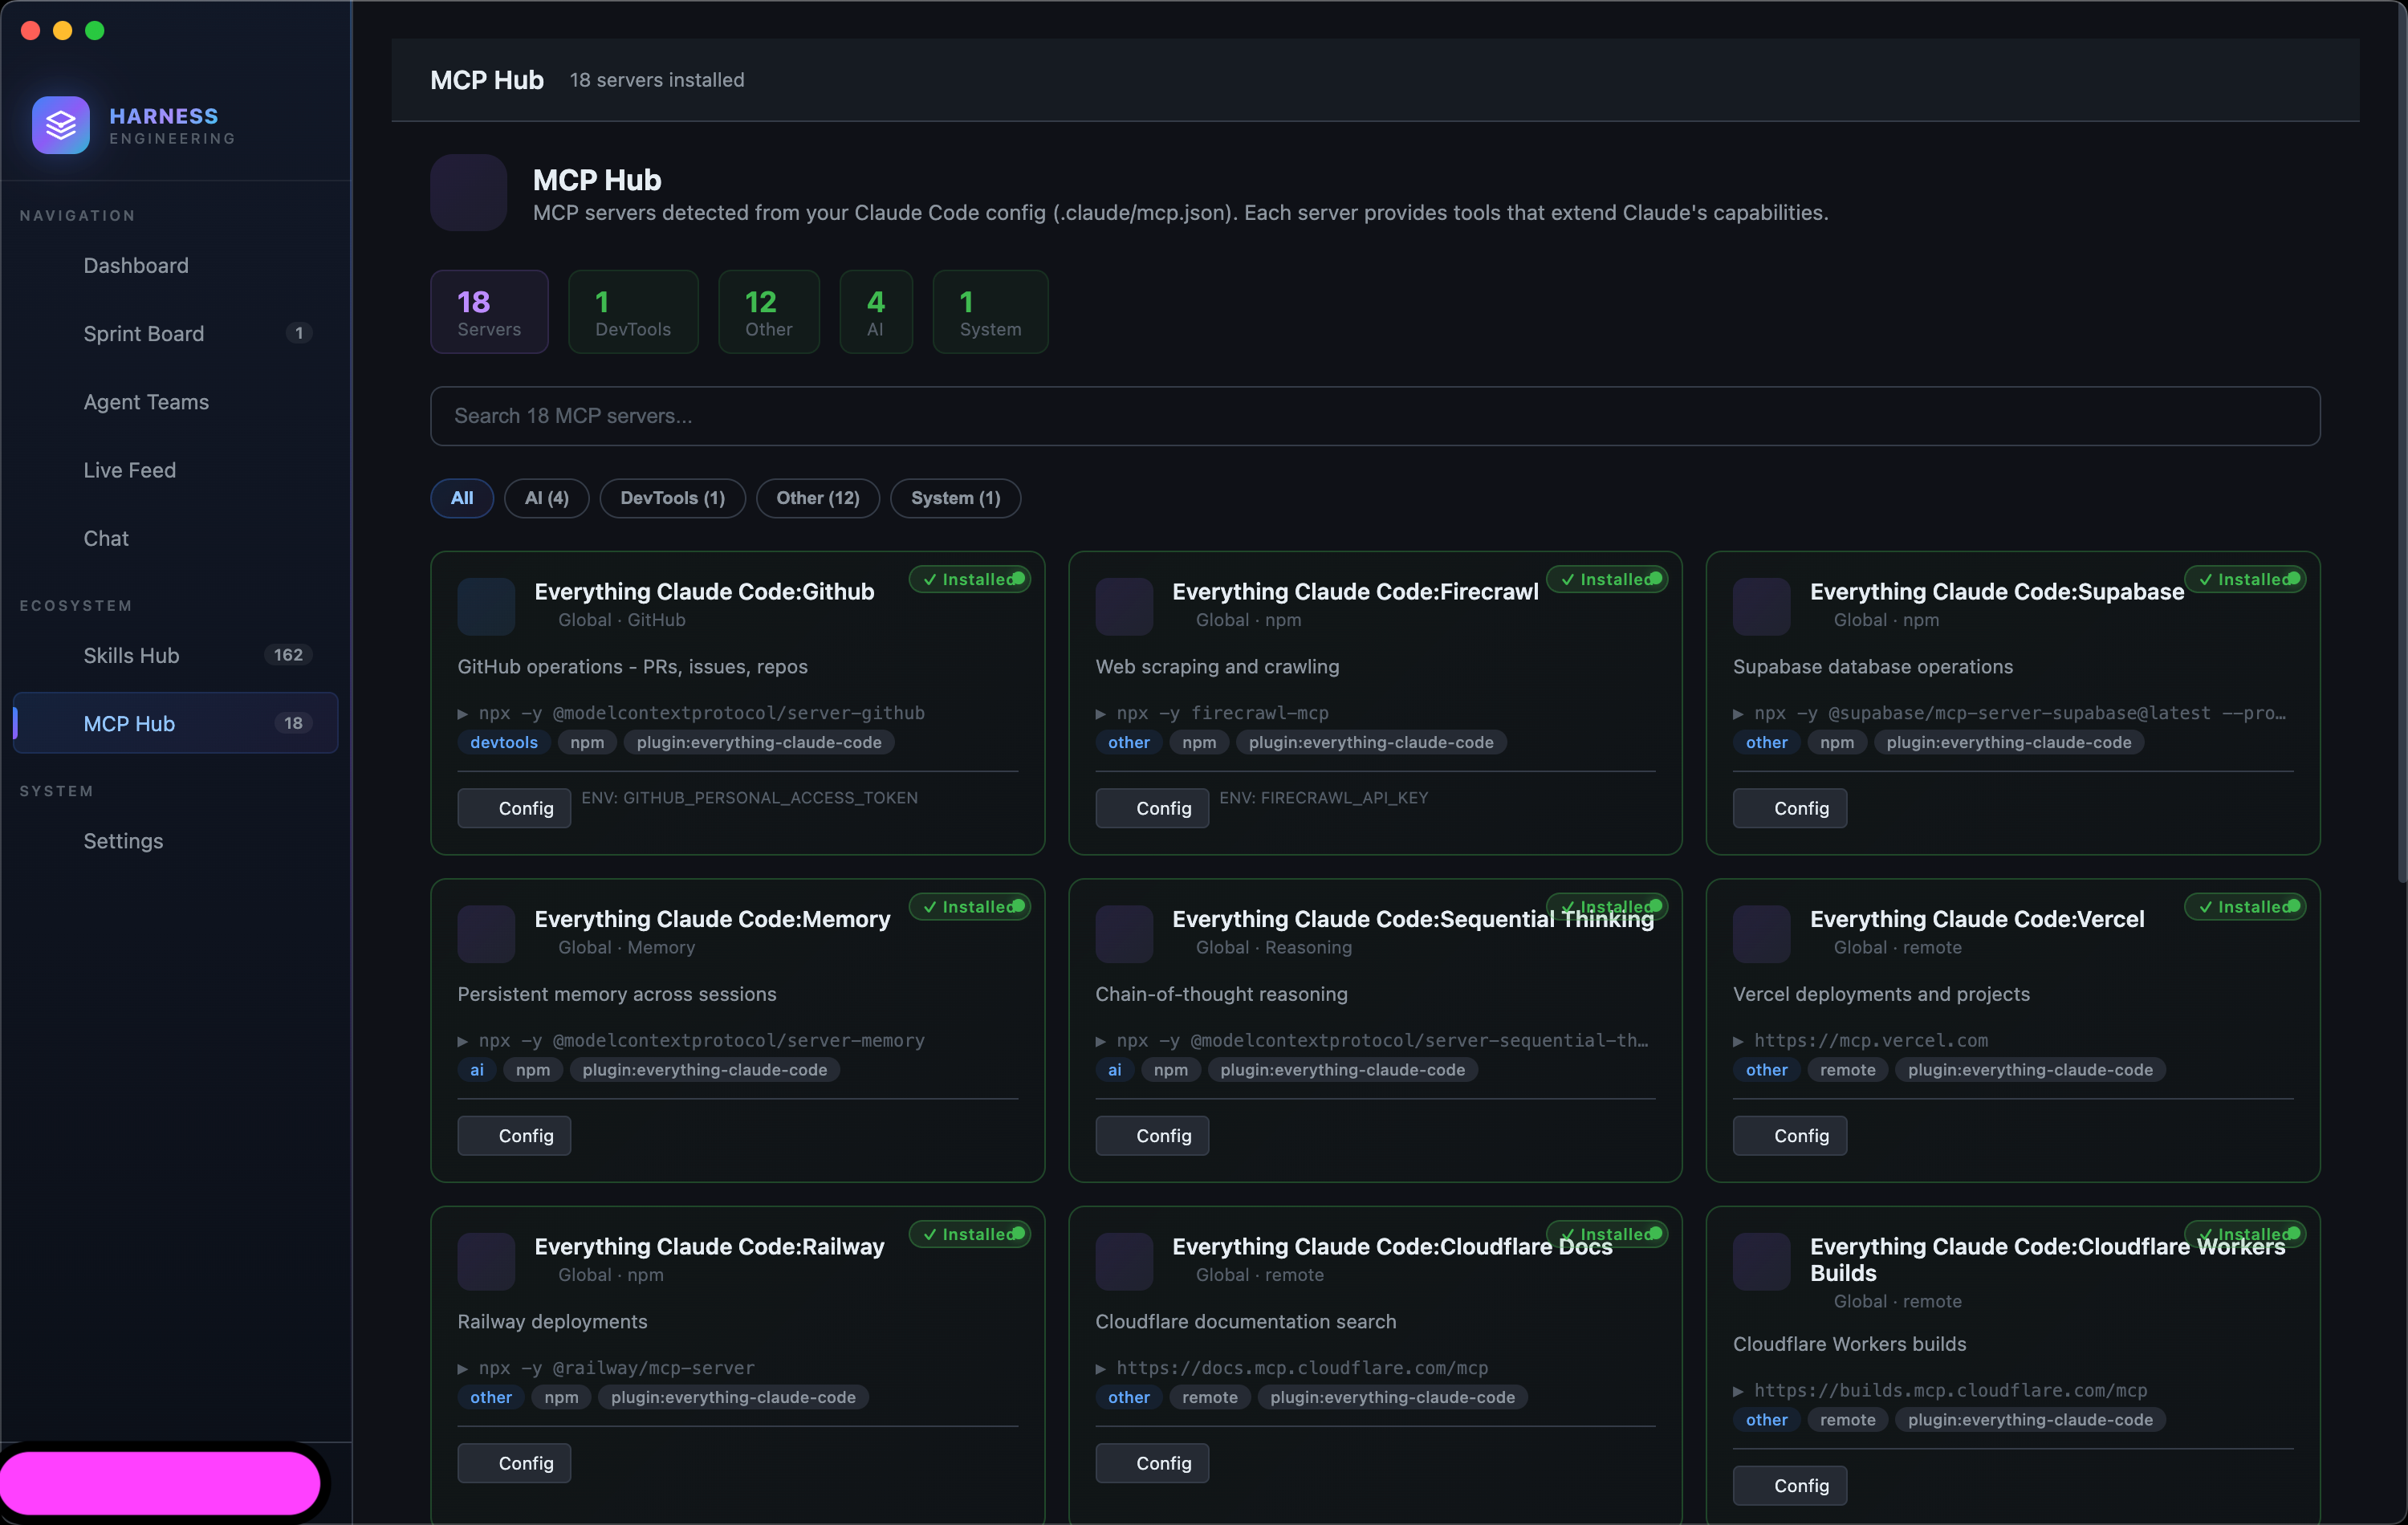Click the ENV: GITHUB_PERSONAL_ACCESS_TOKEN text
The width and height of the screenshot is (2408, 1525).
pyautogui.click(x=749, y=798)
